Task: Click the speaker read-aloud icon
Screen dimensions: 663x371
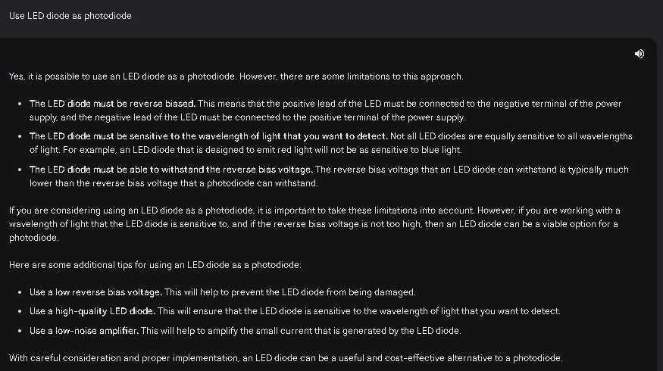Action: pos(640,53)
